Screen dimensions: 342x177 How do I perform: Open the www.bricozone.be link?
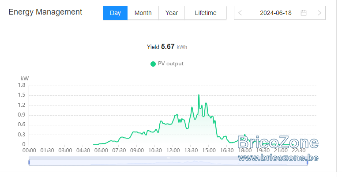[x=278, y=158]
